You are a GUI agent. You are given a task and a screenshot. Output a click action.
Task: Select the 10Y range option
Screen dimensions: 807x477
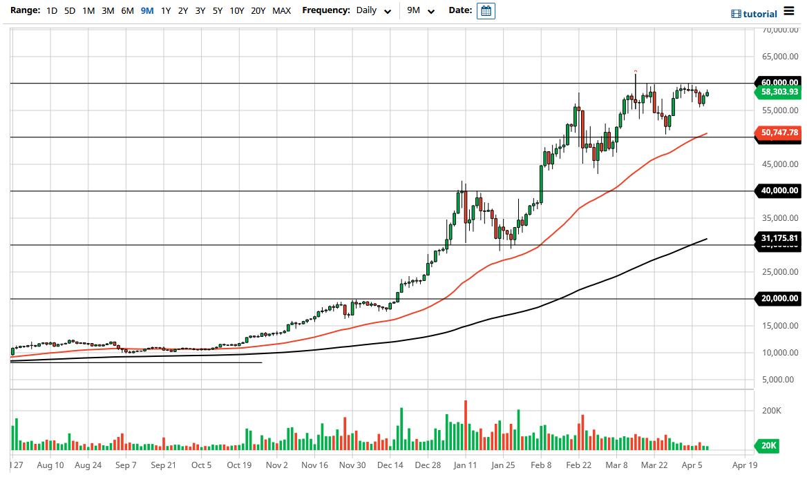pos(236,11)
